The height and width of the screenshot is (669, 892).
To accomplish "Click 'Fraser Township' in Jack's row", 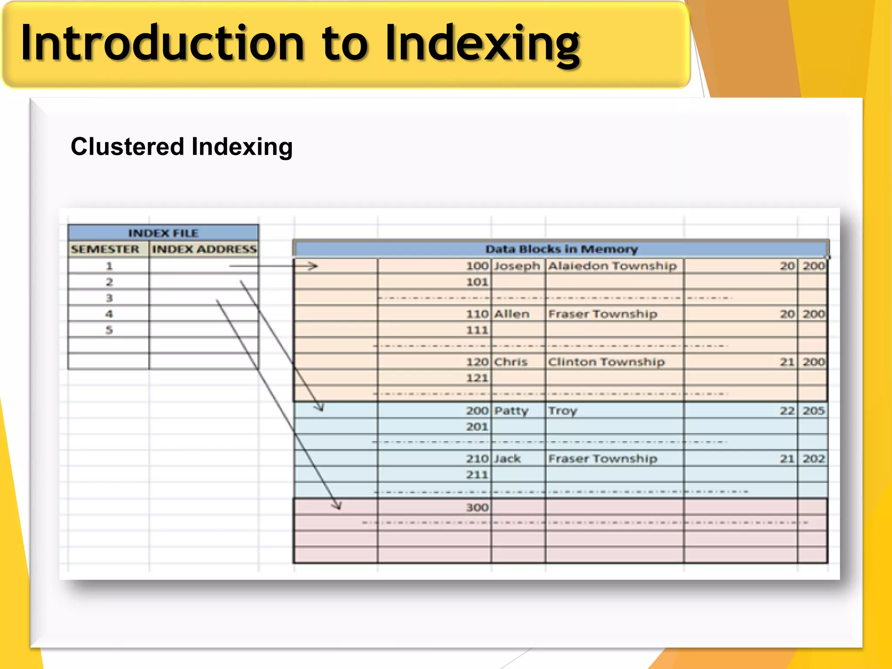I will (x=614, y=459).
